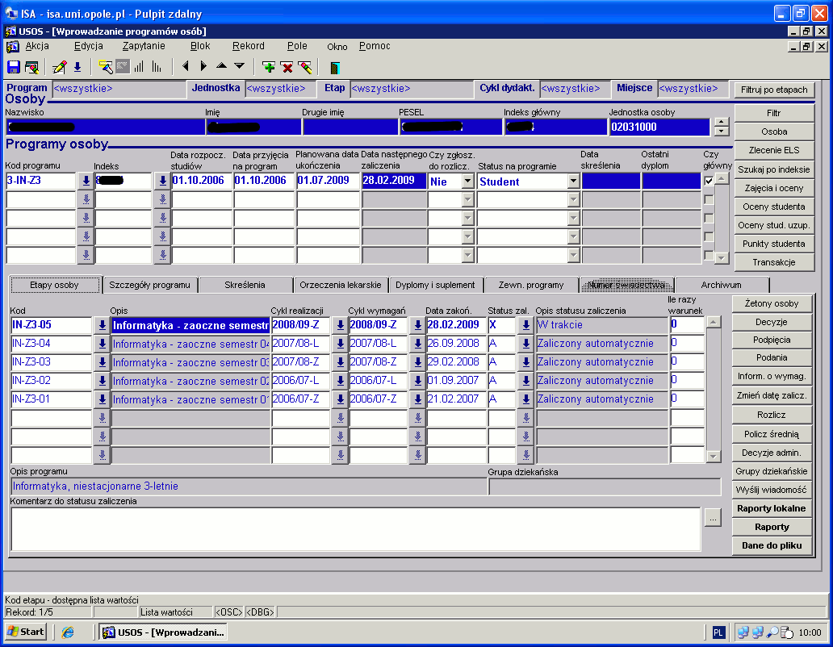Image resolution: width=833 pixels, height=647 pixels.
Task: Open Status zal. list for IN-Z3-03 row
Action: (525, 362)
